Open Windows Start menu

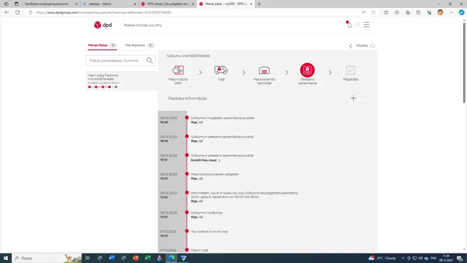coord(6,258)
